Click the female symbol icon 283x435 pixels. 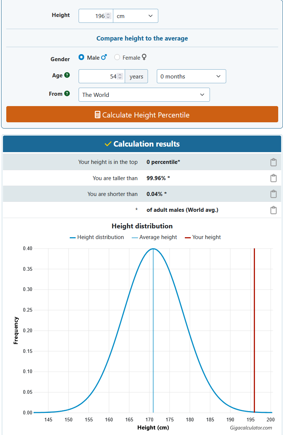(144, 57)
